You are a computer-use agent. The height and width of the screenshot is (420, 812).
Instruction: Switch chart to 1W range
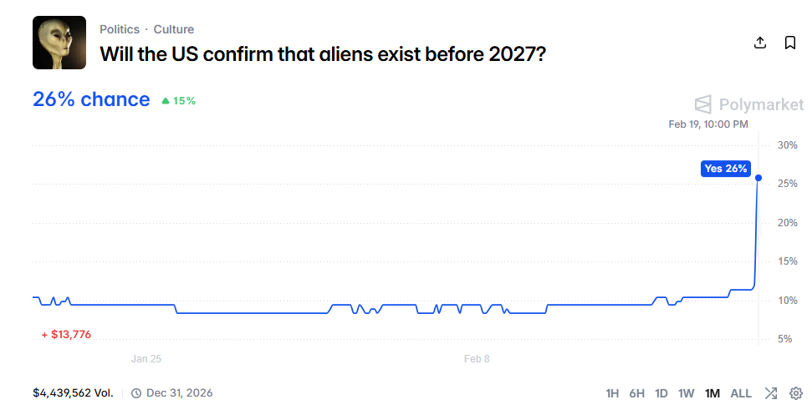(x=687, y=393)
